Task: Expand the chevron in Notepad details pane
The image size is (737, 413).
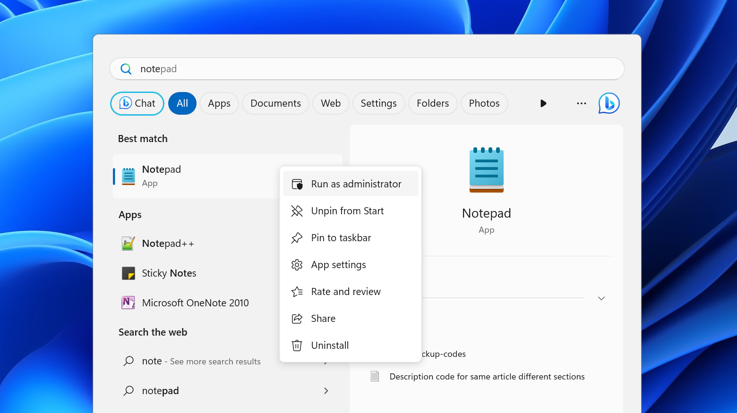Action: 601,298
